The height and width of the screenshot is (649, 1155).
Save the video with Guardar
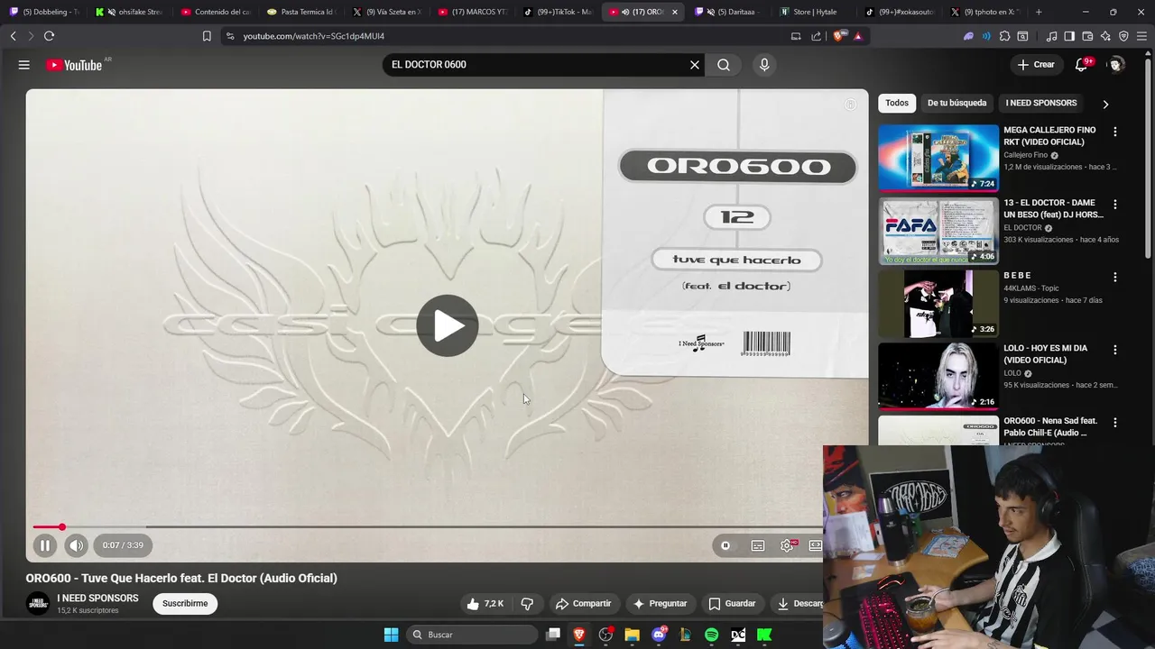point(732,604)
